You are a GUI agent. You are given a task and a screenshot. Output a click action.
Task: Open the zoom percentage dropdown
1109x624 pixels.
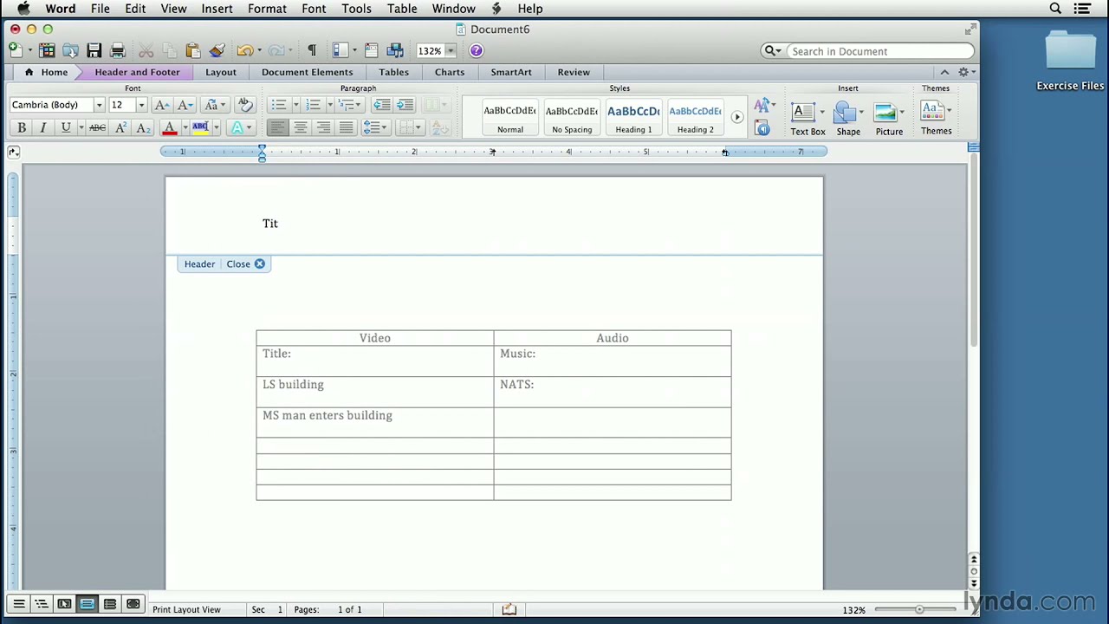pos(450,51)
